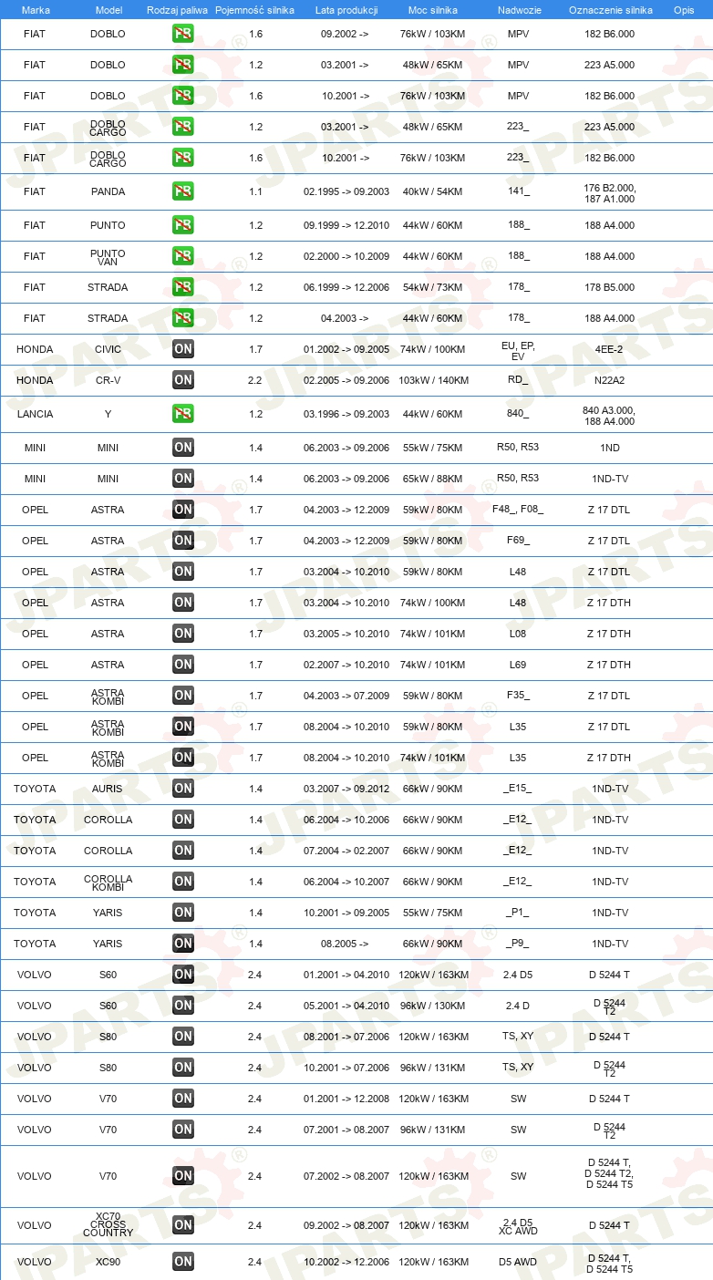Click production years 03.1996 -> 09.2003
The image size is (713, 1280).
pos(346,414)
